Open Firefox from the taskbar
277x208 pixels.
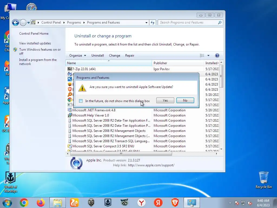tap(41, 203)
